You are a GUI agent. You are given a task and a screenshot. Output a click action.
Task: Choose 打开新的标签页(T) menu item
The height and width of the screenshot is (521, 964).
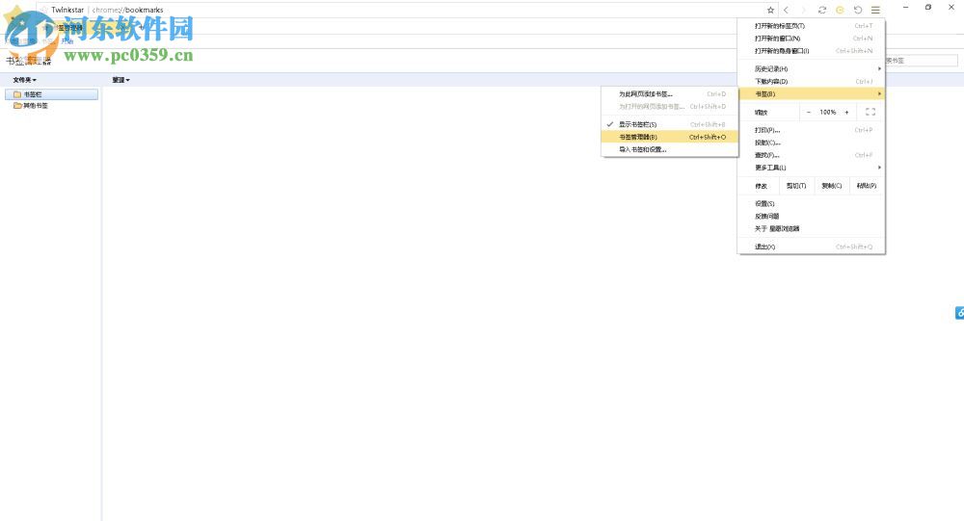coord(811,26)
